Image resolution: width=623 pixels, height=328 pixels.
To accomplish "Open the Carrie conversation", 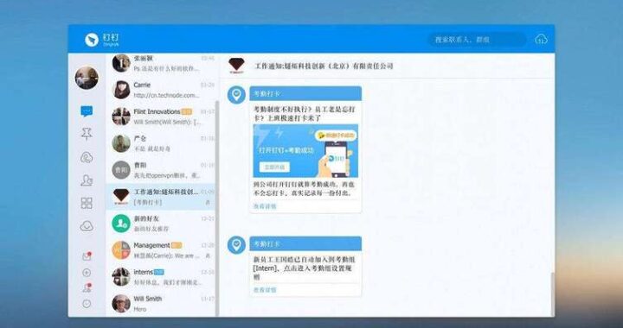I will tap(162, 90).
